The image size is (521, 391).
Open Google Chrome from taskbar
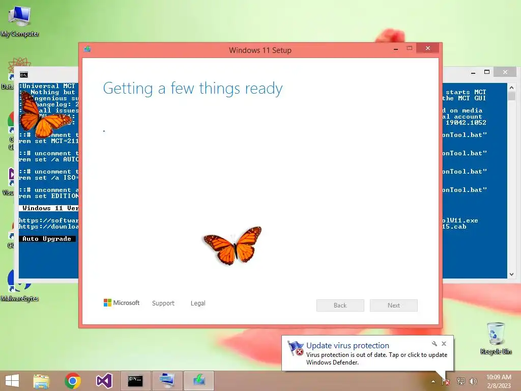click(x=73, y=381)
